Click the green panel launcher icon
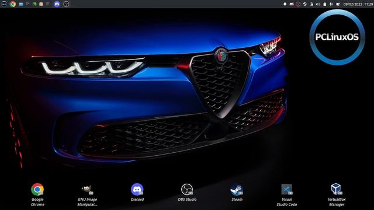Viewport: 374px width, 210px height. (34, 4)
